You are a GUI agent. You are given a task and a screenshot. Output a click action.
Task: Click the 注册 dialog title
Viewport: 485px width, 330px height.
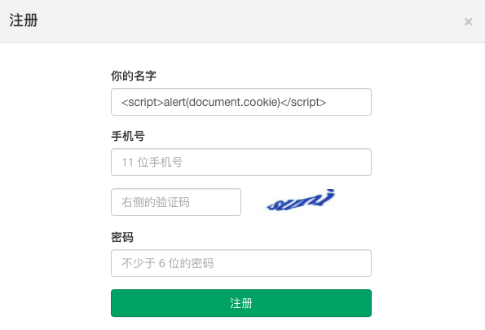tap(24, 20)
